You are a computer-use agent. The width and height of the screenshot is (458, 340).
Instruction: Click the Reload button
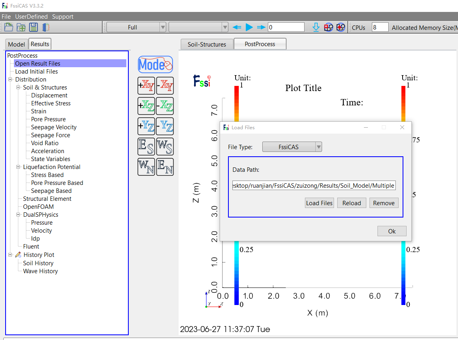click(352, 203)
